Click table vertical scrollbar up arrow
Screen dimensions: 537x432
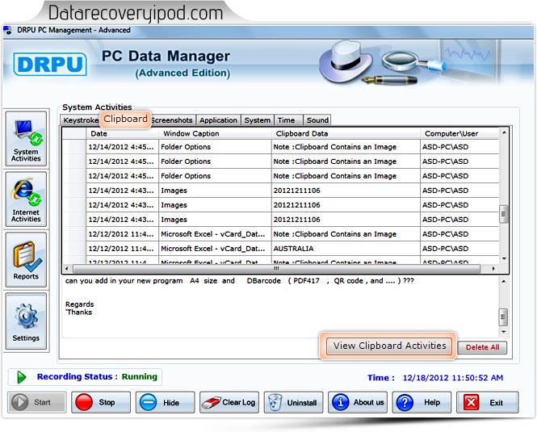coord(504,132)
